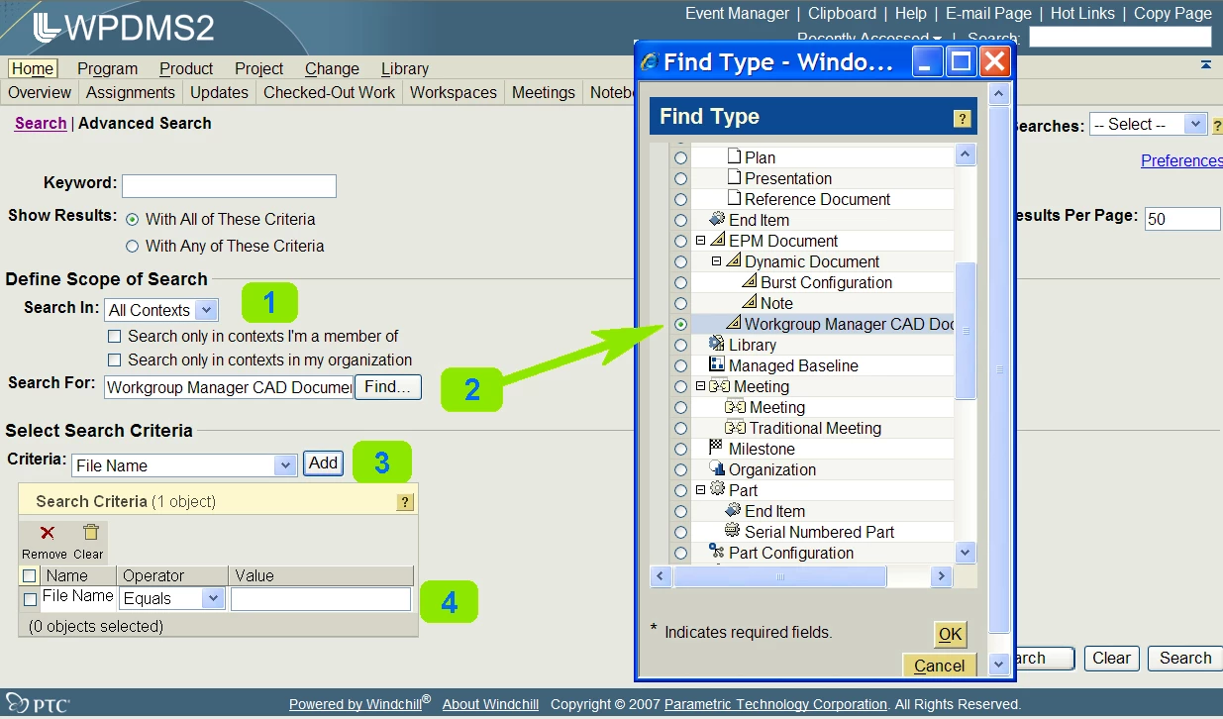Check Search only in contexts I'm a member of
1223x719 pixels.
click(115, 337)
